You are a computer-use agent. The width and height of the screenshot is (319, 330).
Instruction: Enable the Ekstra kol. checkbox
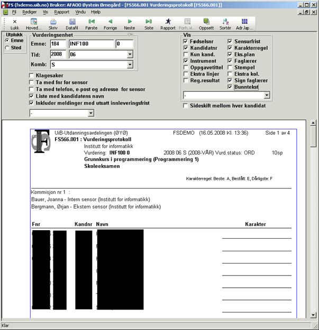(x=230, y=74)
